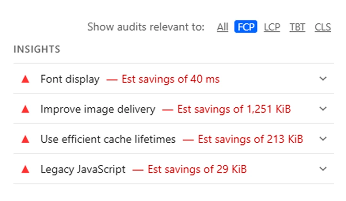Expand the Font display audit chevron
This screenshot has height=201, width=346.
tap(323, 79)
